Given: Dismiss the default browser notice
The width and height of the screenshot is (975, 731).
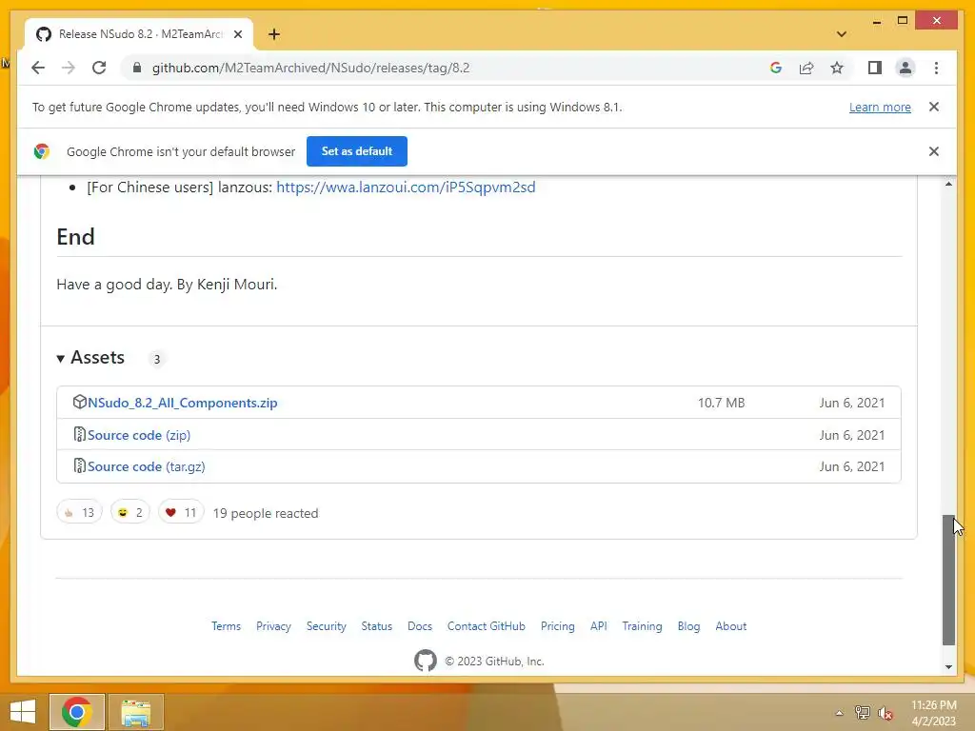Looking at the screenshot, I should 933,151.
